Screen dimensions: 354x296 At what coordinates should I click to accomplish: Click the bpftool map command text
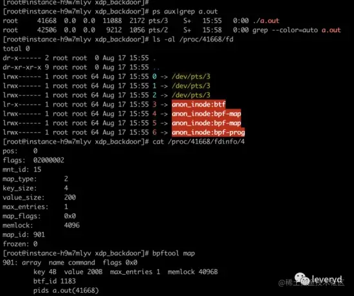pyautogui.click(x=174, y=253)
